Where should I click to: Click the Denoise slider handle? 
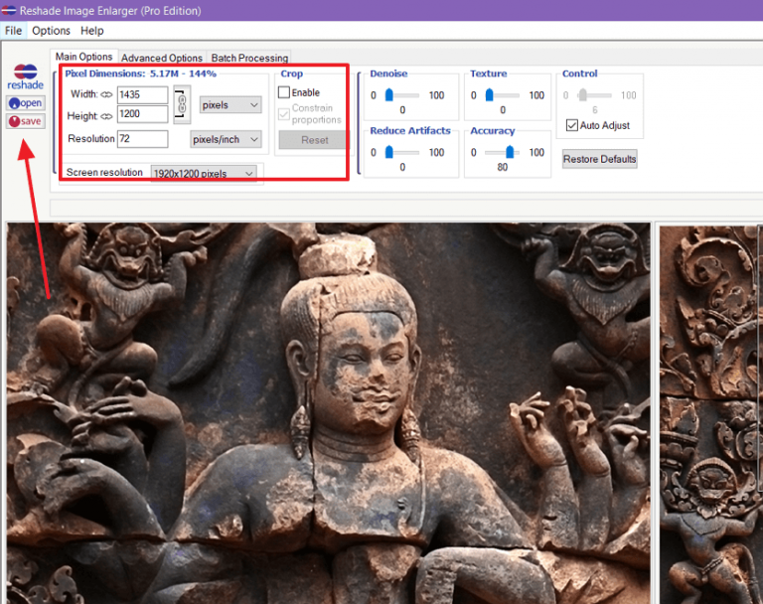[389, 95]
